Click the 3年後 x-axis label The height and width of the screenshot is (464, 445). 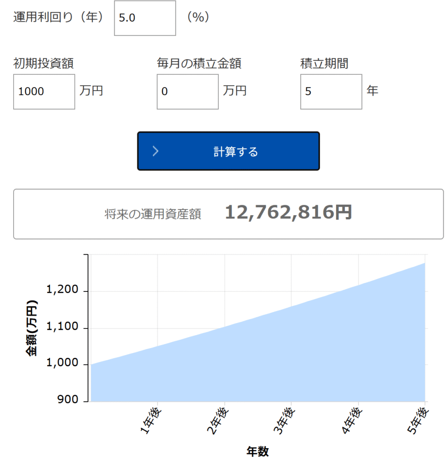(285, 421)
